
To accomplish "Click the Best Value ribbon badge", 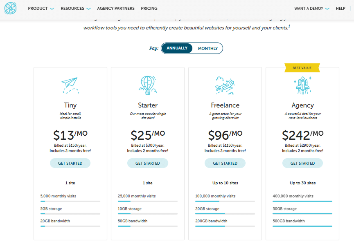I will point(302,68).
